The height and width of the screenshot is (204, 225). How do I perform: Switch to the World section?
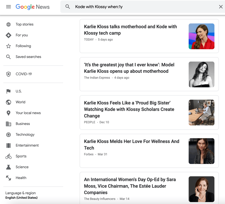pos(20,102)
